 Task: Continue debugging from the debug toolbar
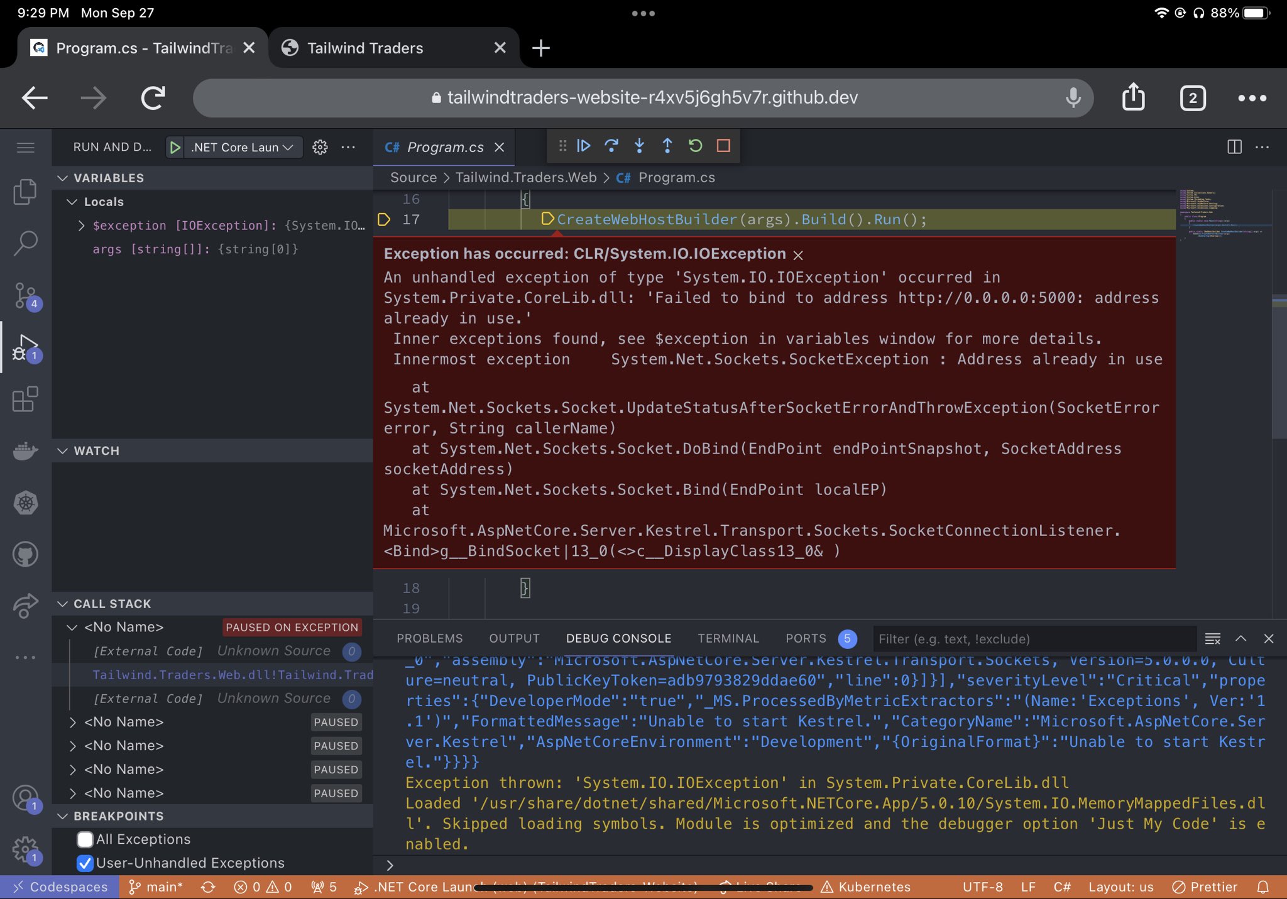(583, 146)
